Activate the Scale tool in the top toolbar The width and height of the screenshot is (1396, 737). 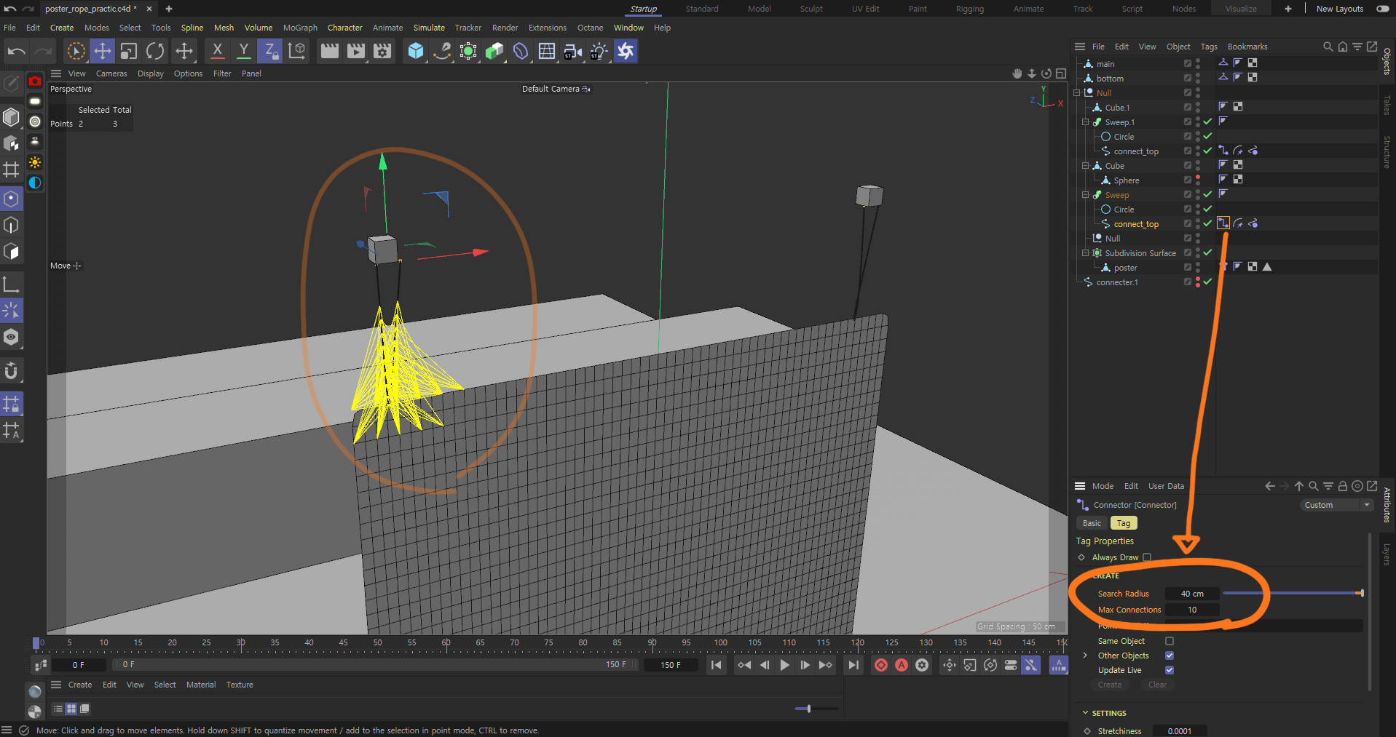(129, 51)
